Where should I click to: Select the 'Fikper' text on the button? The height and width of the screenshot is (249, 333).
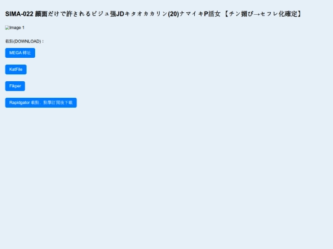click(15, 86)
